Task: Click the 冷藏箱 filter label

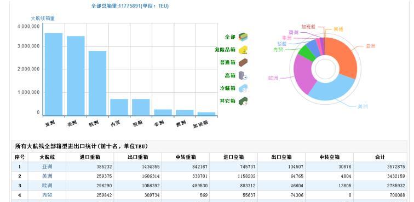Action: coord(228,88)
